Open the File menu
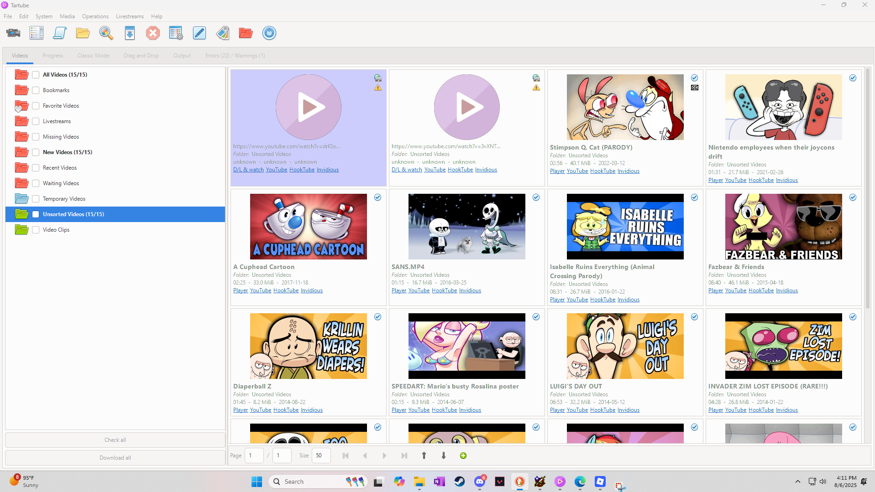The image size is (875, 492). click(x=8, y=16)
